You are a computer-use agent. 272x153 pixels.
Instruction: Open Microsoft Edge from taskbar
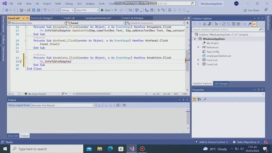coord(110,149)
